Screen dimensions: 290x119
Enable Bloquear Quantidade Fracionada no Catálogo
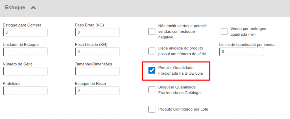[x=152, y=90]
